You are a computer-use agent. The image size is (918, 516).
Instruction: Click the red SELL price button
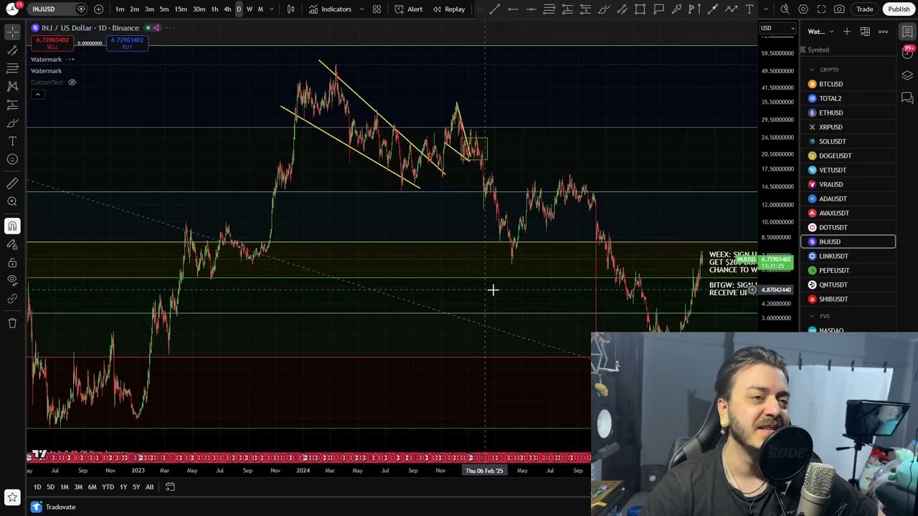(52, 43)
